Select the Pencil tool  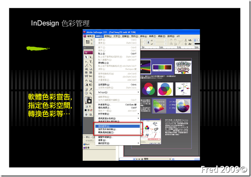click(86, 65)
